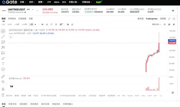Open the Fibonacci retracement tool group

3,42
